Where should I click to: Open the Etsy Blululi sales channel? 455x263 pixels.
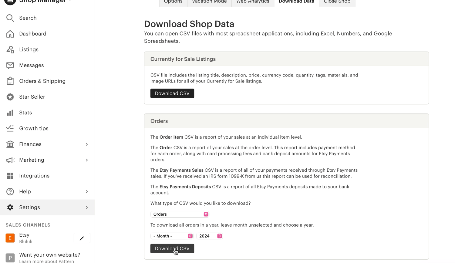[x=25, y=238]
